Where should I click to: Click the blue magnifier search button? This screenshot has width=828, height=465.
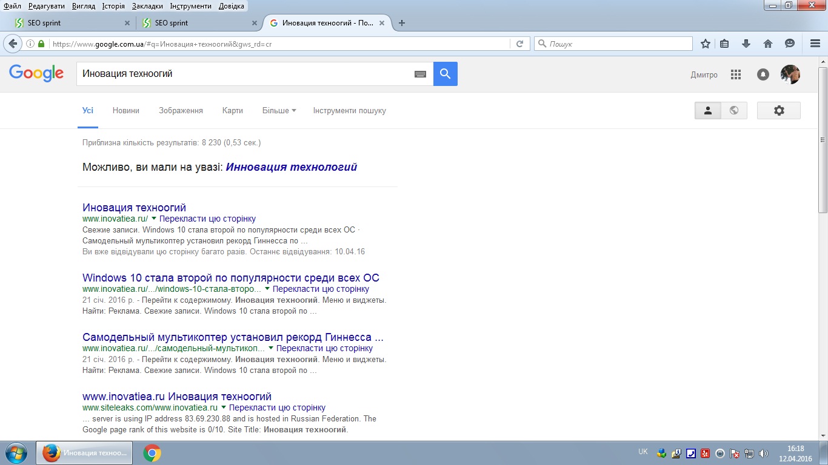pos(446,74)
